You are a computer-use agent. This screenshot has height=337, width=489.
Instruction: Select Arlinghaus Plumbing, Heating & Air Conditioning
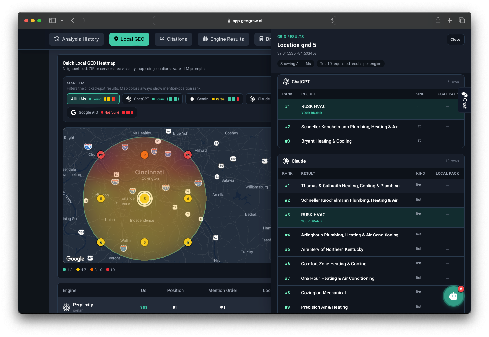[371, 235]
